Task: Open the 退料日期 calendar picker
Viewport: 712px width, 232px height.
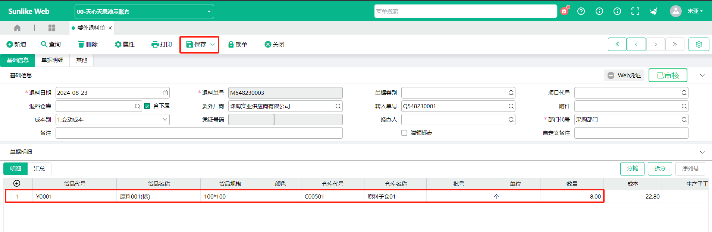Action: pos(165,93)
